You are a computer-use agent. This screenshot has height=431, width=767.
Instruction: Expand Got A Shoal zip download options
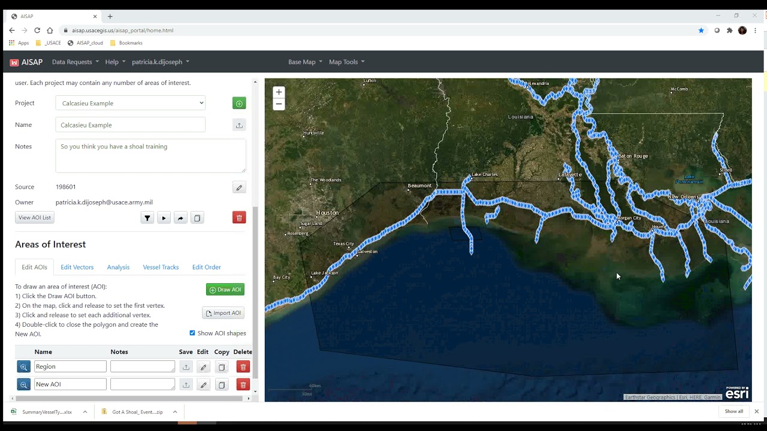point(175,412)
